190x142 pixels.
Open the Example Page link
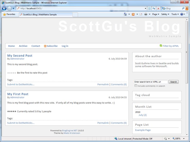pyautogui.click(x=143, y=130)
